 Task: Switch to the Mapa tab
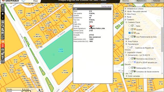[x=36, y=1]
